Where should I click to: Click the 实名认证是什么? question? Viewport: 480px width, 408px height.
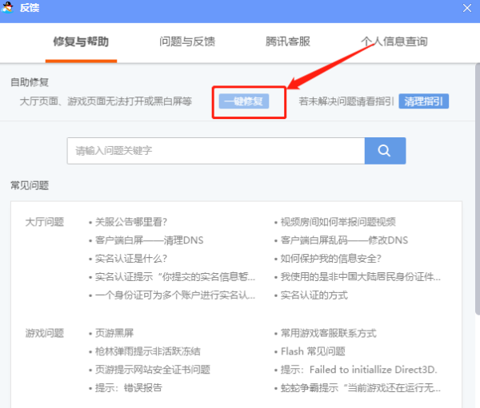pyautogui.click(x=131, y=259)
